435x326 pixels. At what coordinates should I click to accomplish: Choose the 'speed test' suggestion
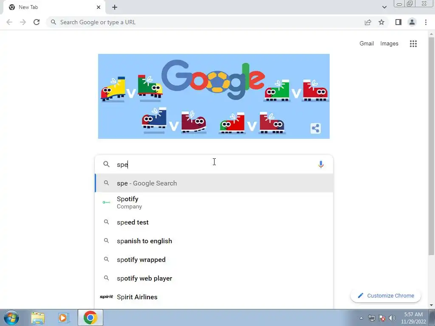click(214, 222)
